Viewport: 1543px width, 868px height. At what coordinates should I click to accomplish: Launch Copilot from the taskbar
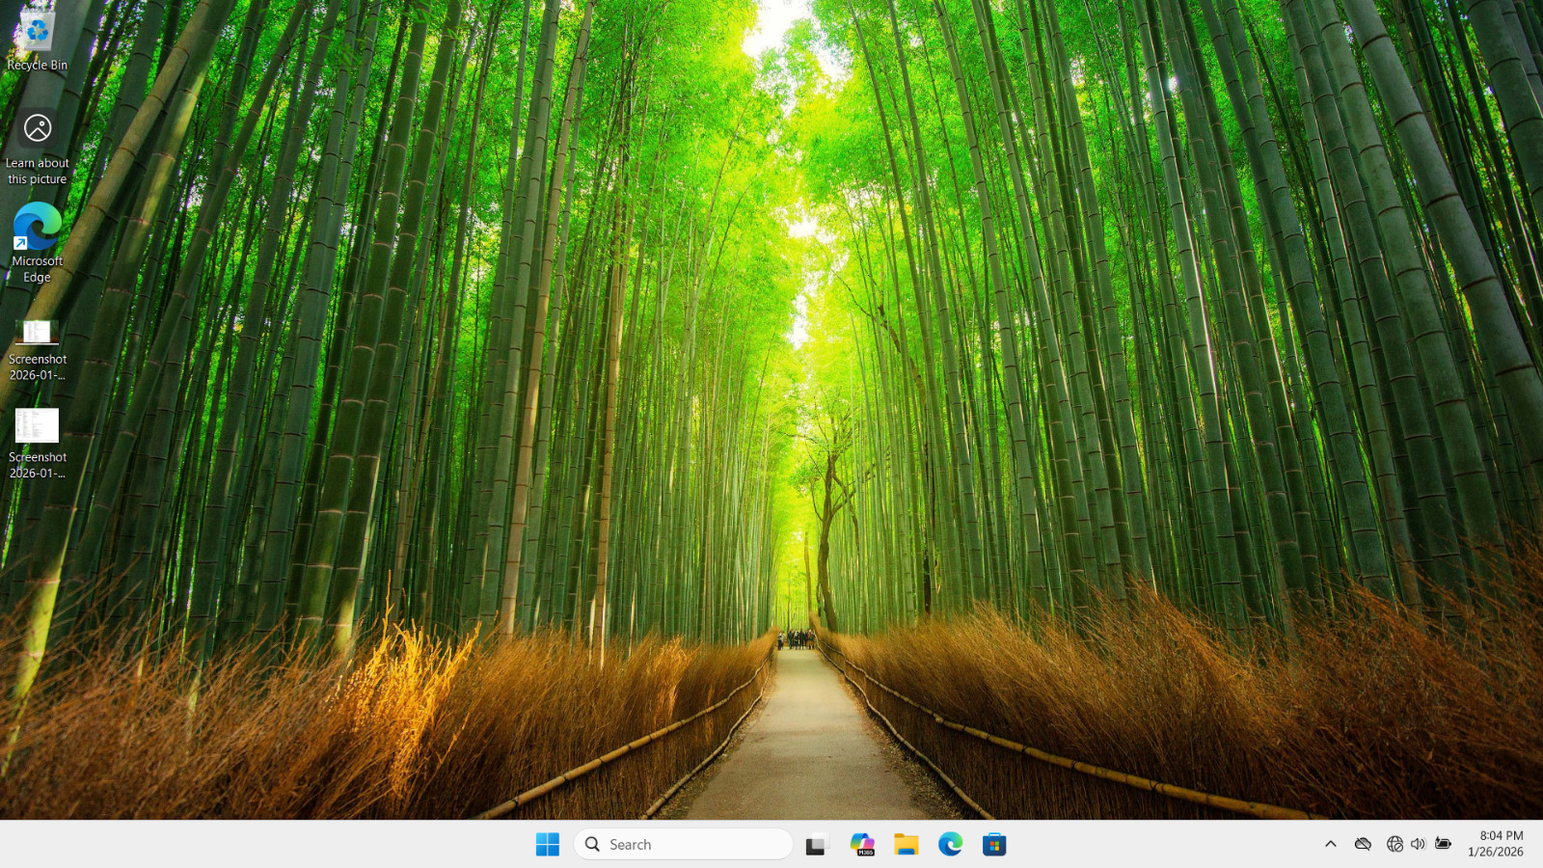(x=862, y=844)
